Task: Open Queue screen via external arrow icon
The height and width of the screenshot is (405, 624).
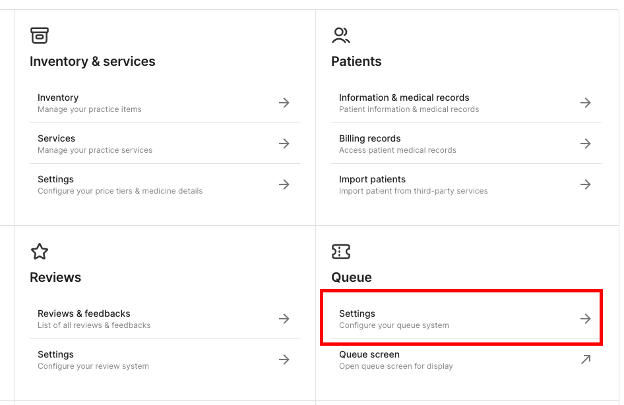Action: [x=585, y=360]
